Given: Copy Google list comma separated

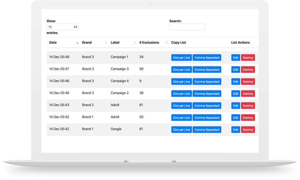Looking at the screenshot, I should click(x=207, y=130).
